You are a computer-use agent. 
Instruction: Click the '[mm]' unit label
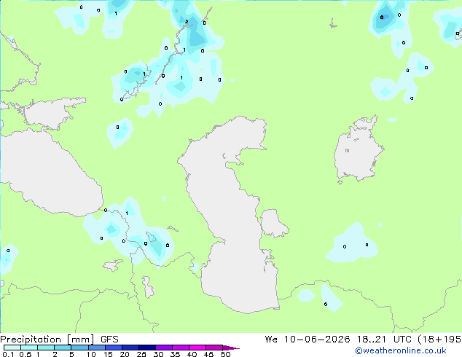coord(80,340)
